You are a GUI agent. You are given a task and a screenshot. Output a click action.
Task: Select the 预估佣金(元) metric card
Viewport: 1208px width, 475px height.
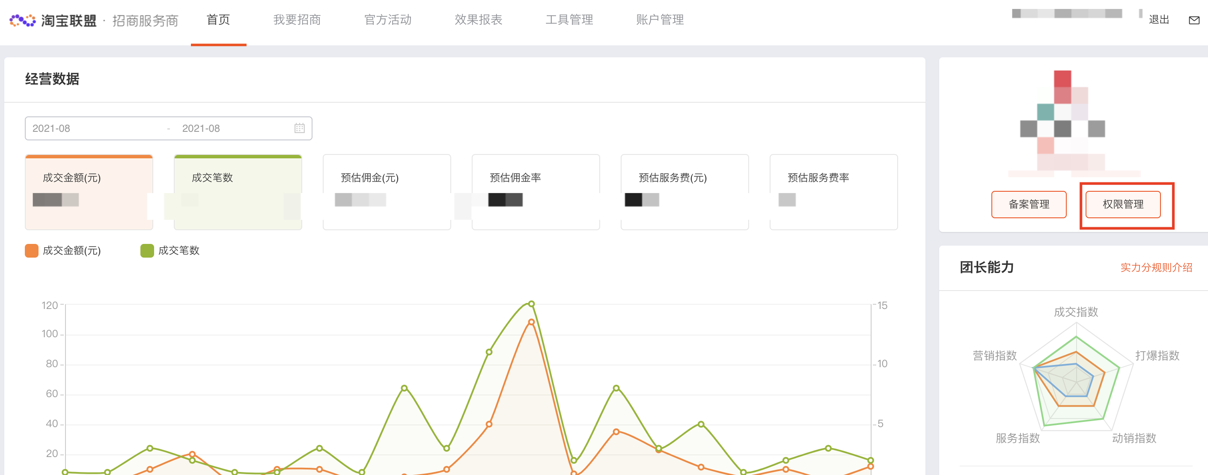[x=387, y=192]
